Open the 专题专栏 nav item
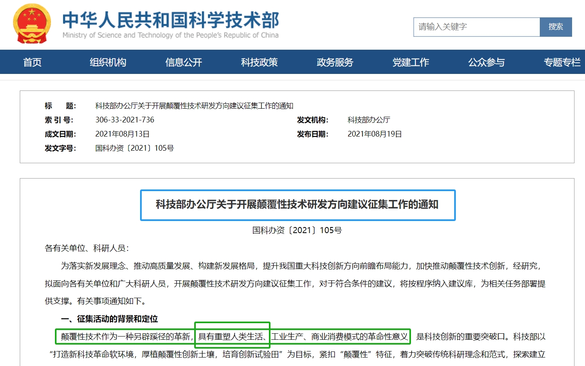The image size is (585, 366). (x=562, y=62)
